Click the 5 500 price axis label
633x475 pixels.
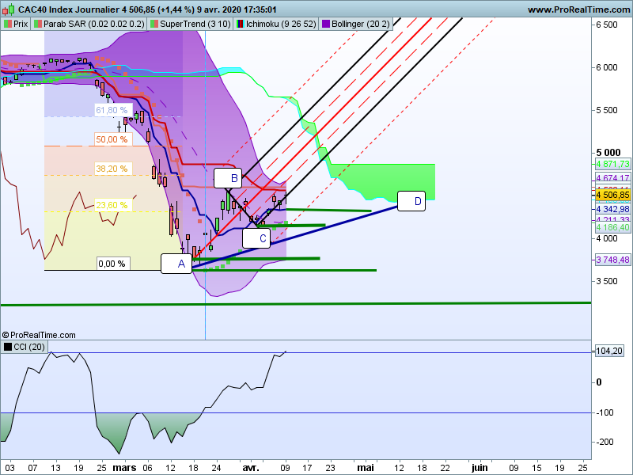pos(607,110)
